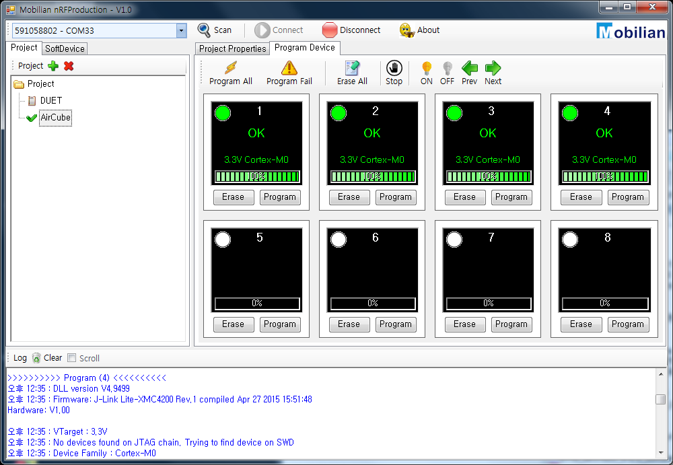The height and width of the screenshot is (465, 673).
Task: Go to Prev with green arrow
Action: point(470,68)
